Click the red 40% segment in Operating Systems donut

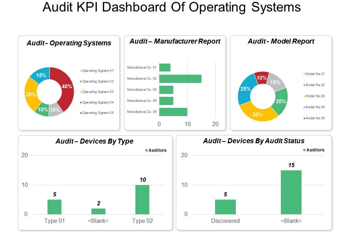point(66,86)
